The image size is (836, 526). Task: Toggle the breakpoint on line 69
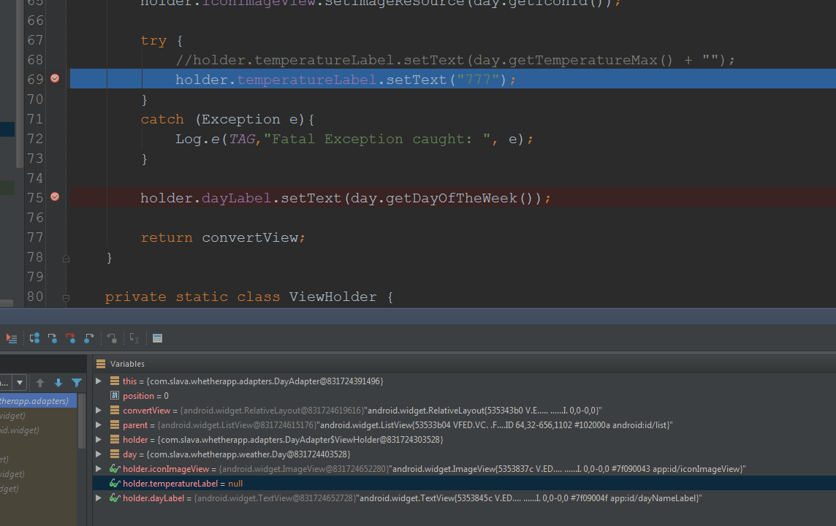pyautogui.click(x=55, y=79)
